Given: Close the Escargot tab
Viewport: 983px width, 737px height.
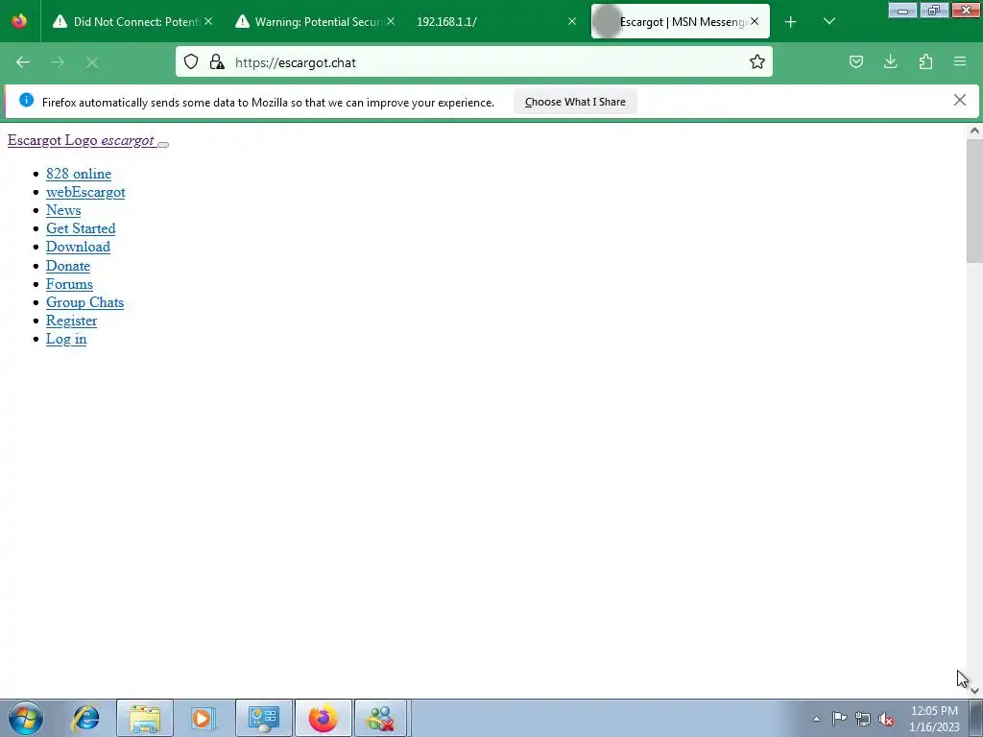Looking at the screenshot, I should click(x=755, y=21).
